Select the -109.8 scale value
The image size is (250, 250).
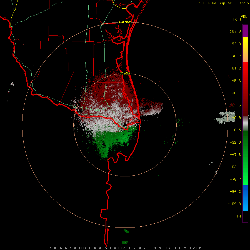click(234, 204)
